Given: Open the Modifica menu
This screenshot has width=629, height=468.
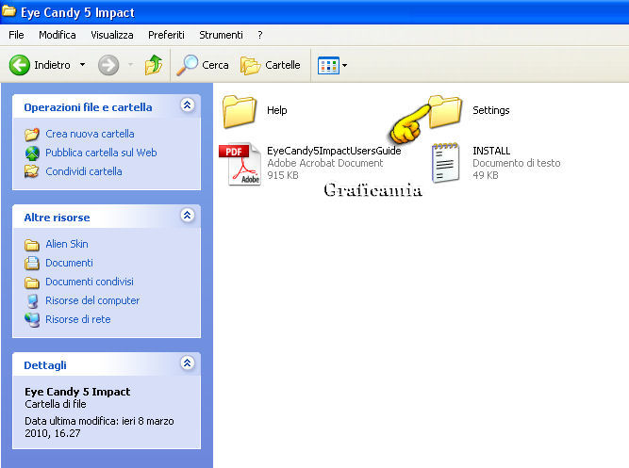Looking at the screenshot, I should click(x=58, y=35).
